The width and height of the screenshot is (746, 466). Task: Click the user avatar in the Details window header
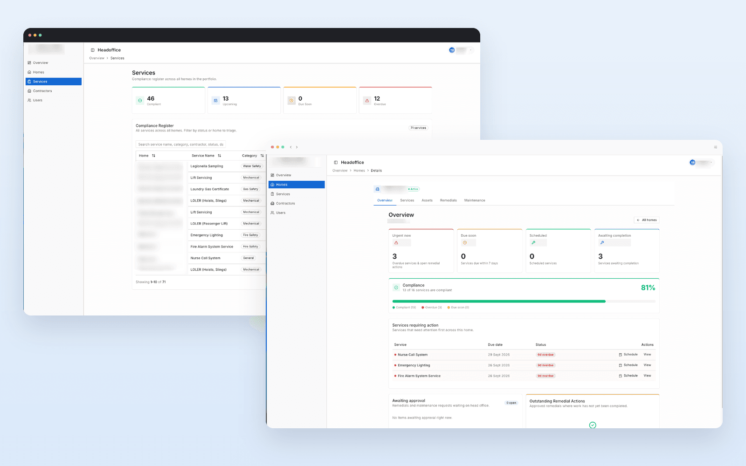692,162
